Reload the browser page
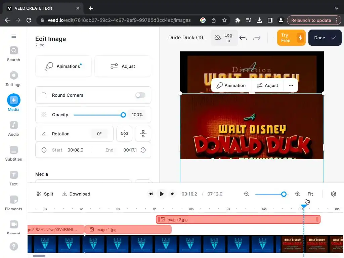344x258 pixels. pyautogui.click(x=29, y=20)
